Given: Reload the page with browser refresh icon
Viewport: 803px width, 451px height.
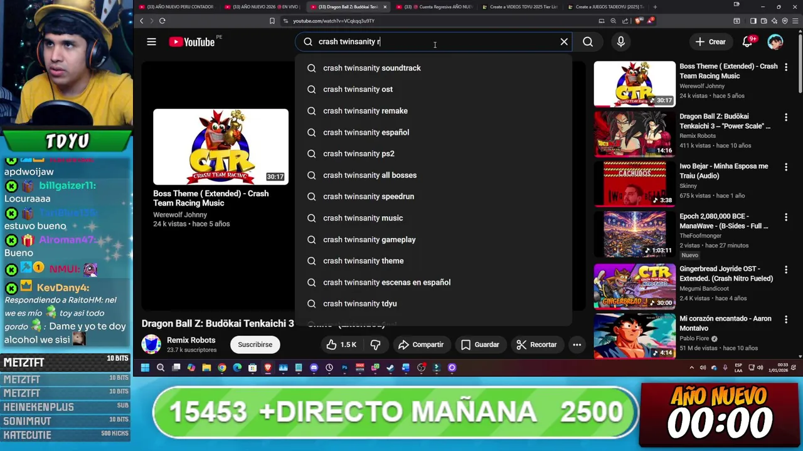Looking at the screenshot, I should (162, 21).
